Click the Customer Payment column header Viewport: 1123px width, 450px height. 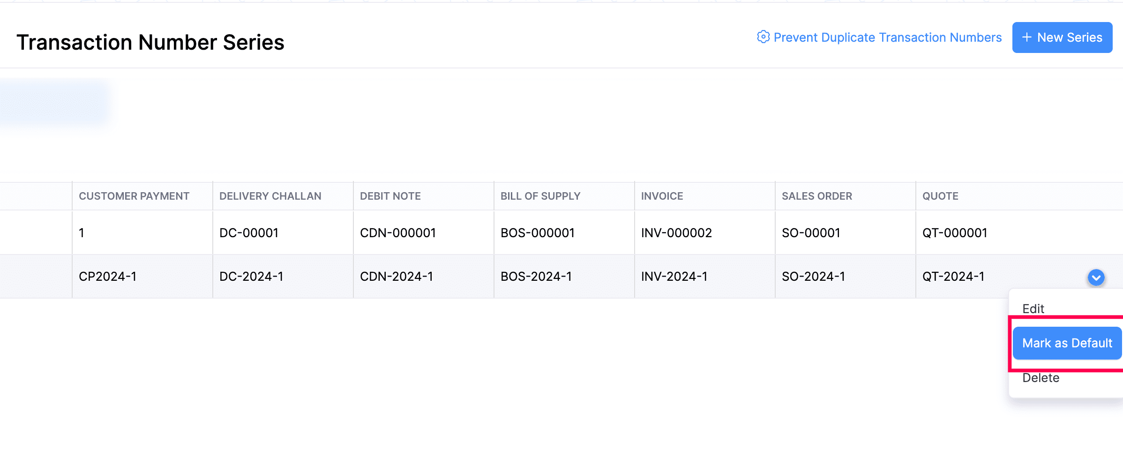tap(134, 196)
